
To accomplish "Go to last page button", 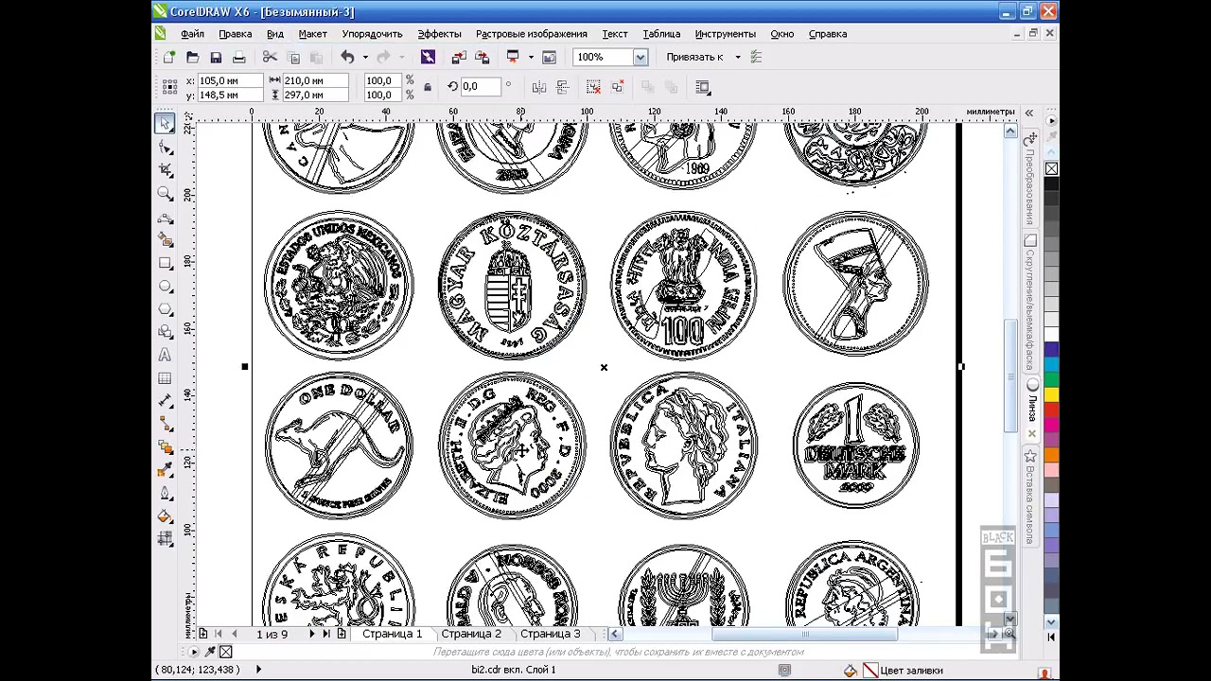I will pos(327,634).
